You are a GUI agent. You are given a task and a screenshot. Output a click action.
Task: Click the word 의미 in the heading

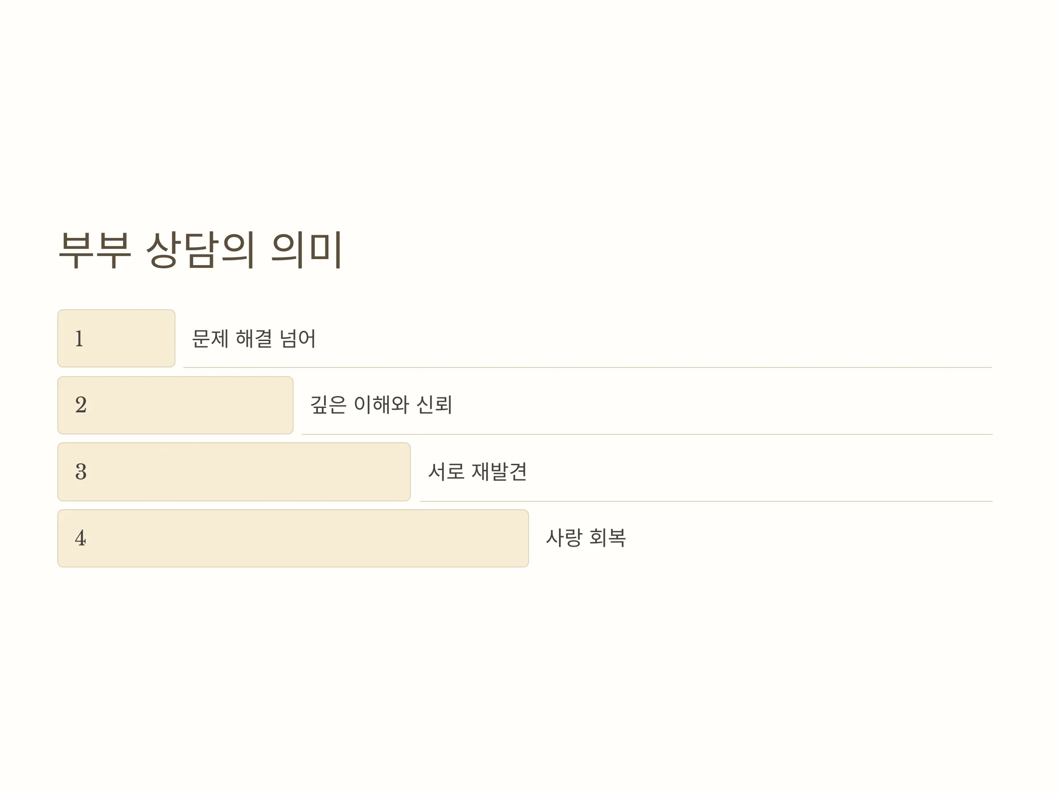tap(306, 249)
